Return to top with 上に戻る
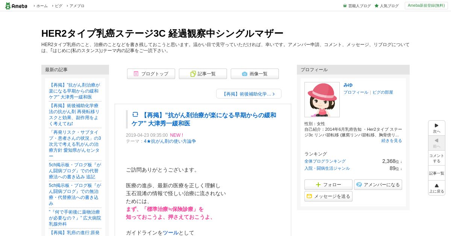The height and width of the screenshot is (236, 451). [437, 188]
